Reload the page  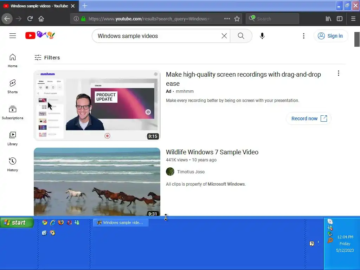coord(30,19)
